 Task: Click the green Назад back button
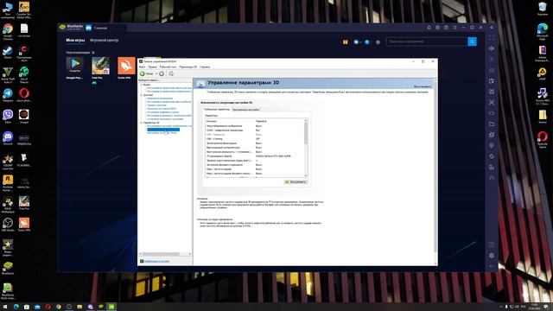coord(147,73)
